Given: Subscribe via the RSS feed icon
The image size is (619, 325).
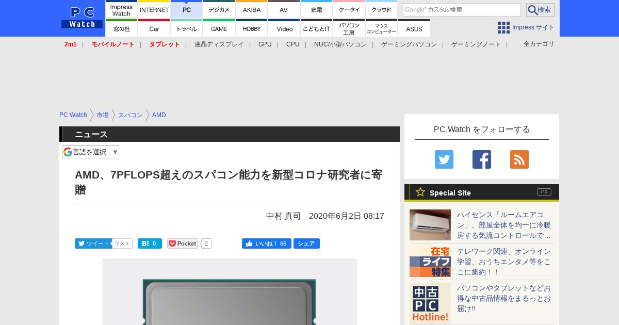Looking at the screenshot, I should pyautogui.click(x=519, y=159).
